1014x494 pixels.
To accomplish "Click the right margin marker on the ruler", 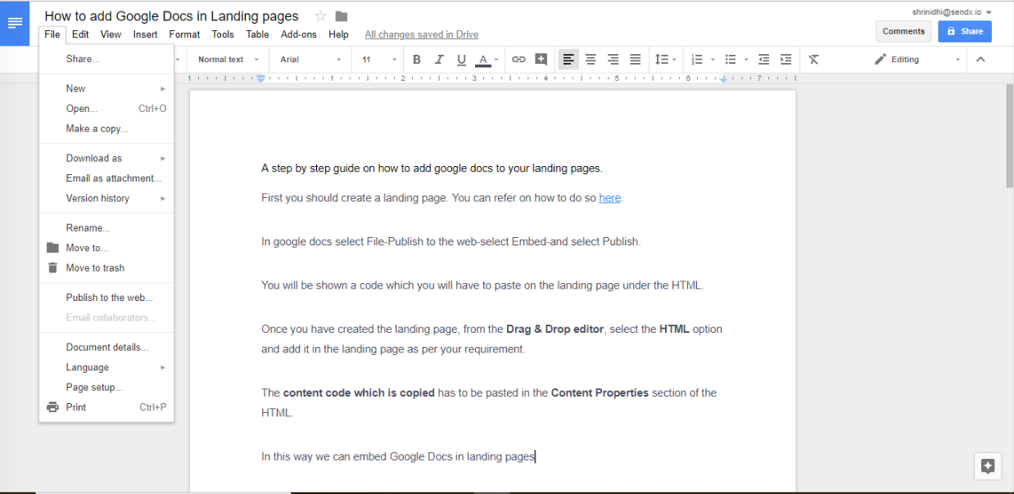I will [723, 79].
